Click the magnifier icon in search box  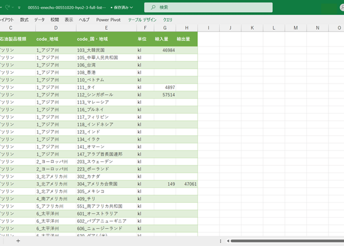tap(153, 7)
